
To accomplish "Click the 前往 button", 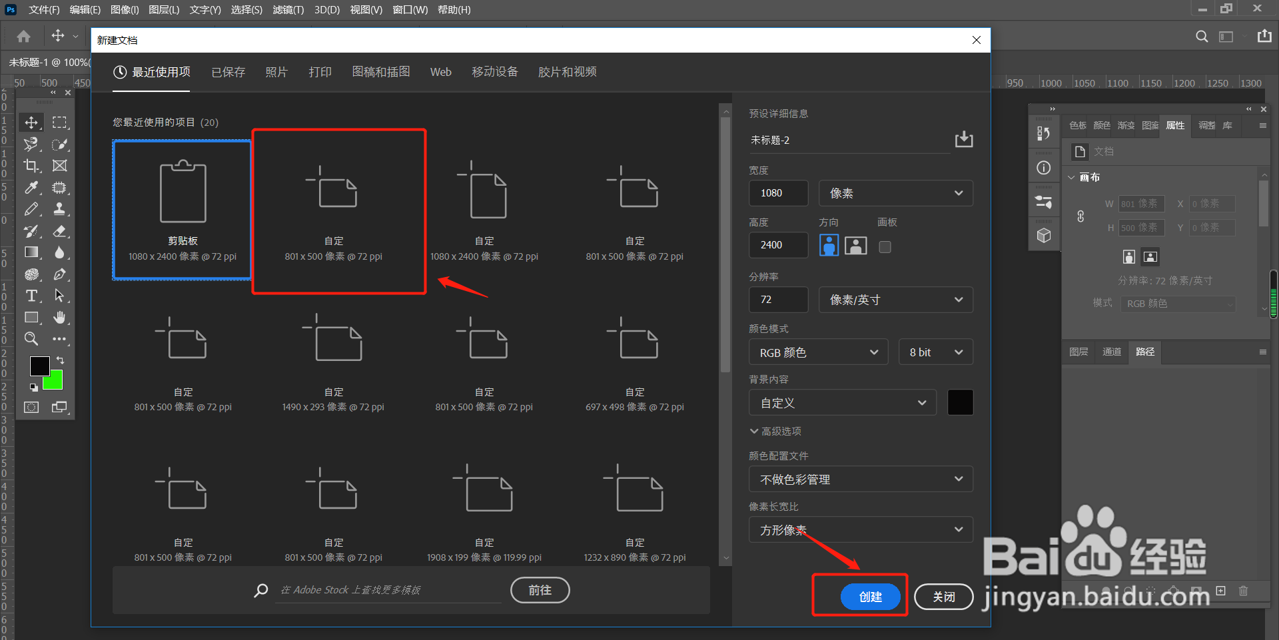I will (x=540, y=590).
